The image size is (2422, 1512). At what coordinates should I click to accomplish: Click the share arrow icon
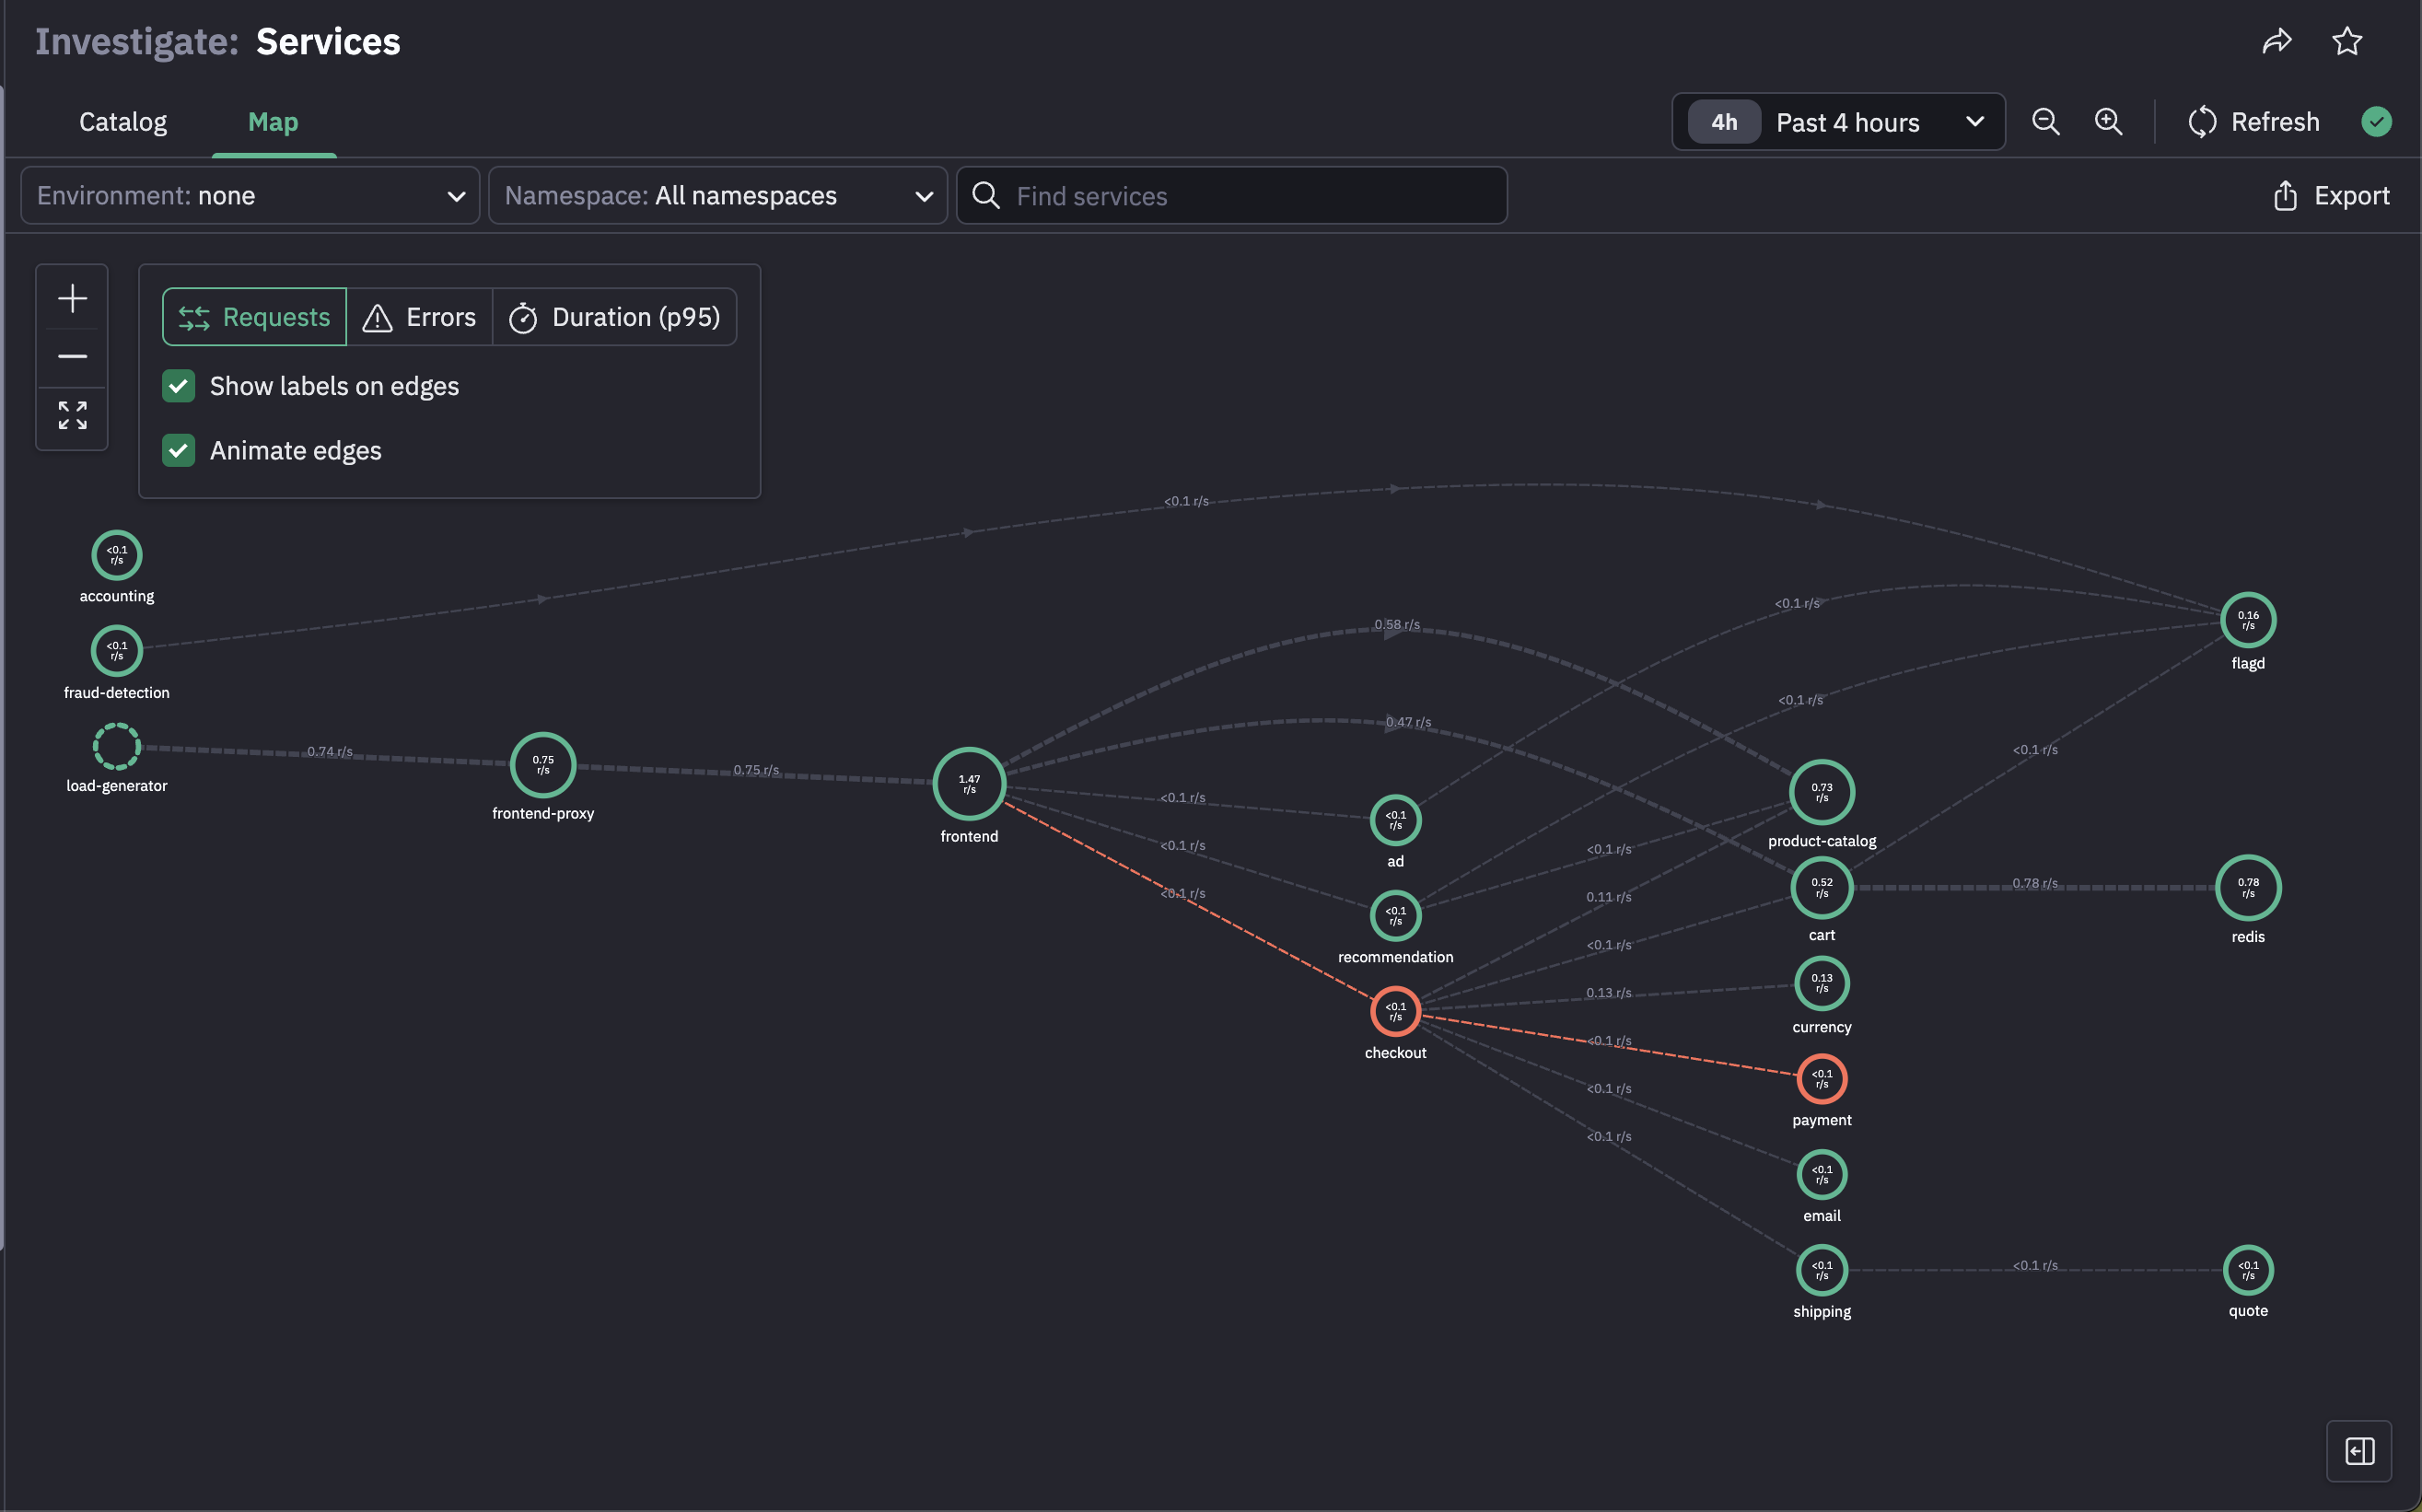[x=2277, y=41]
